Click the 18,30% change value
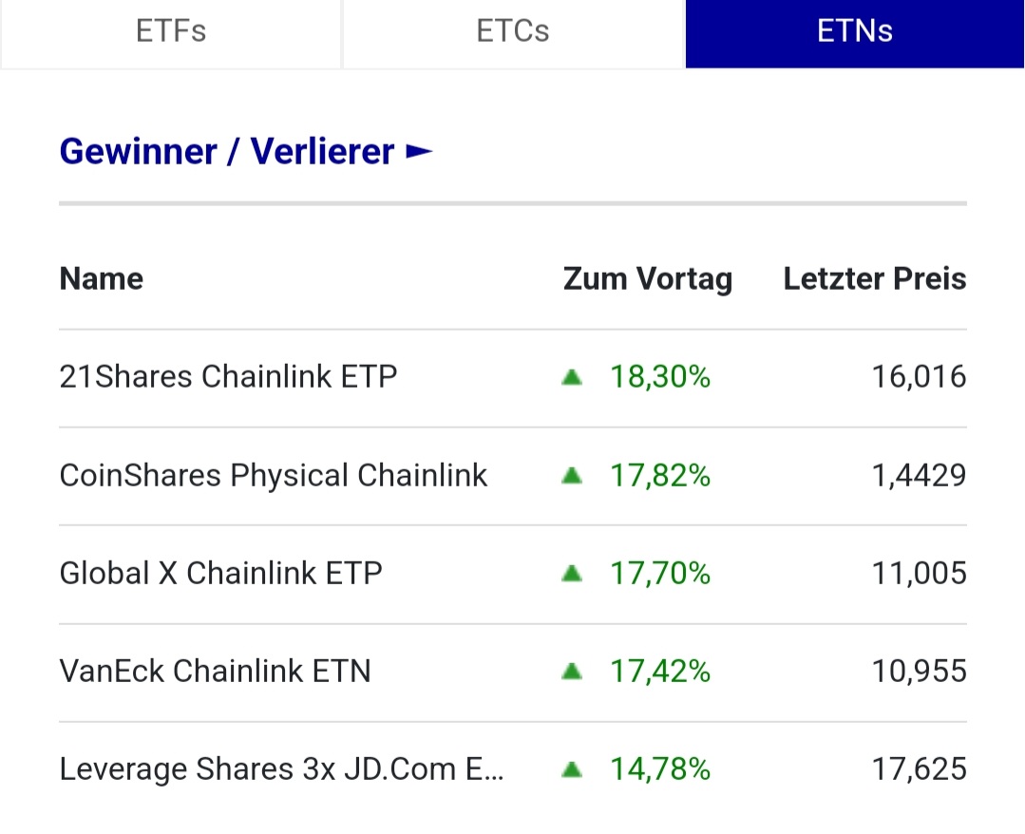 click(x=660, y=377)
